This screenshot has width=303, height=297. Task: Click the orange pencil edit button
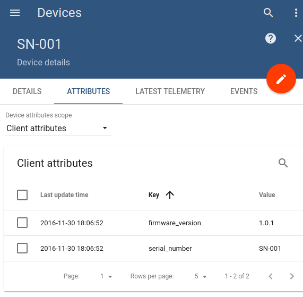coord(281,79)
